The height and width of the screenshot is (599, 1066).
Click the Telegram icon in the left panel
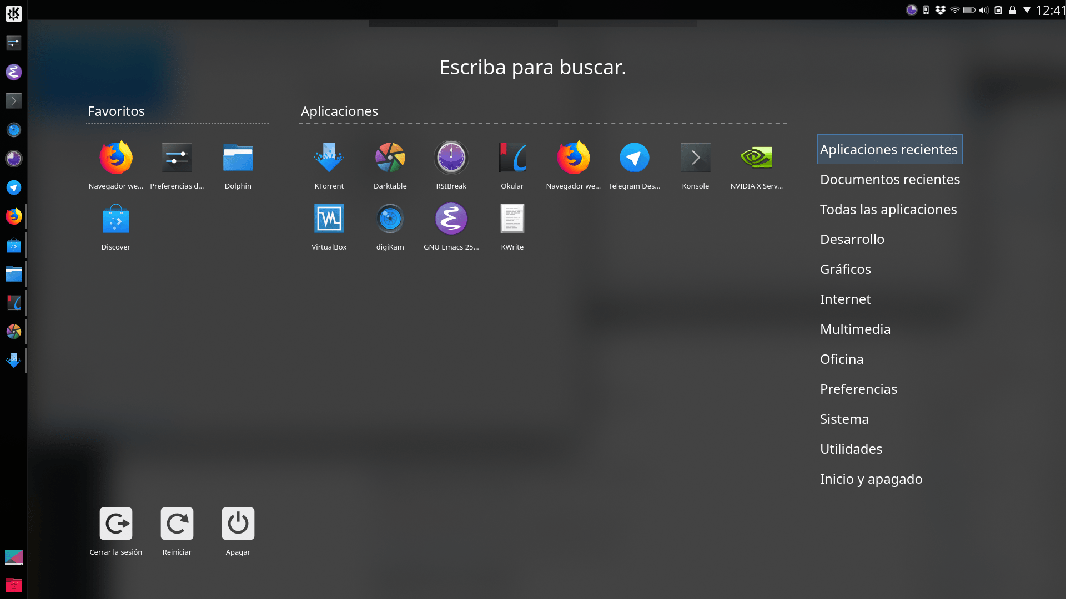tap(13, 187)
